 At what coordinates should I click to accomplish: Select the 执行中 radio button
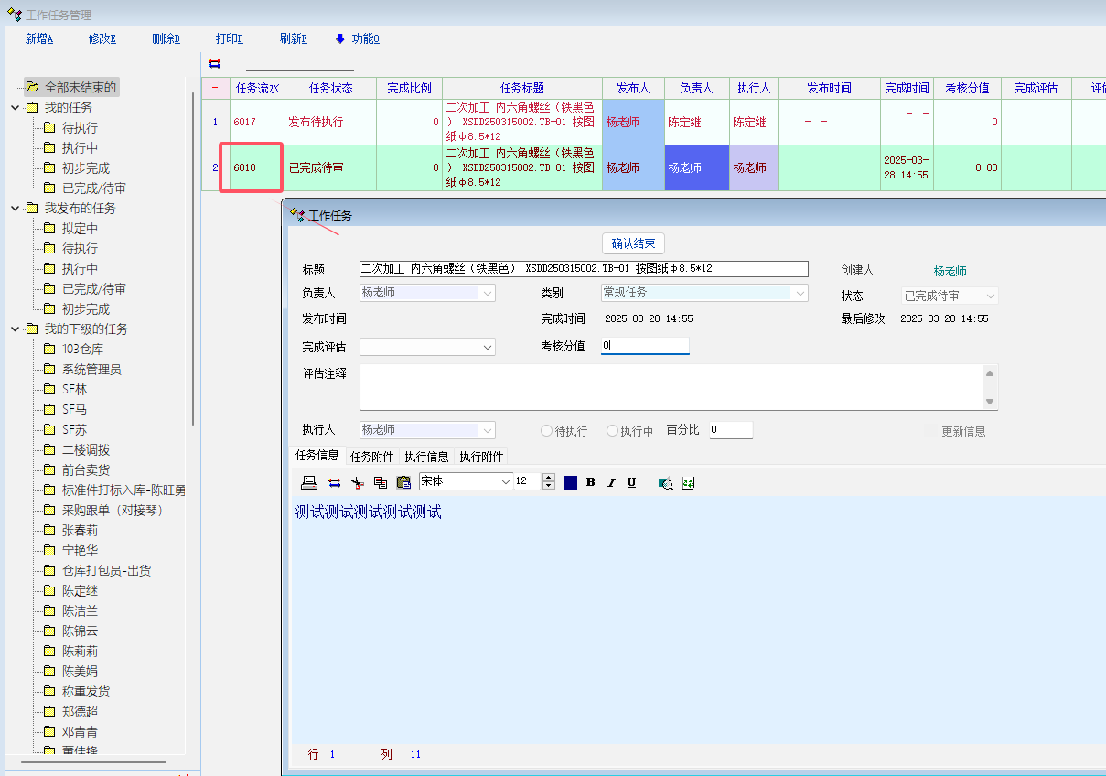(x=612, y=431)
